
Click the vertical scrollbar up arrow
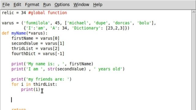[x=194, y=12]
